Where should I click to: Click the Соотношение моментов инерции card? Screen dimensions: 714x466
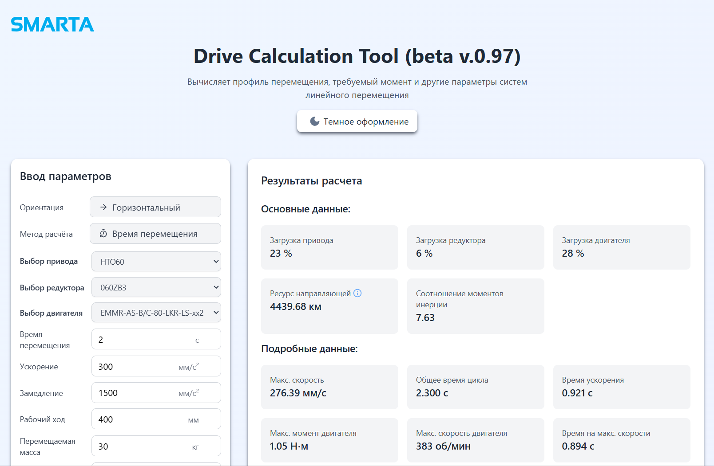coord(475,306)
